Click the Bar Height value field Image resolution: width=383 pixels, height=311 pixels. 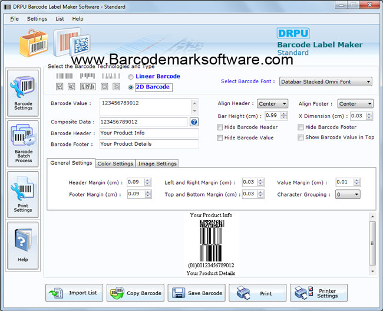point(273,116)
